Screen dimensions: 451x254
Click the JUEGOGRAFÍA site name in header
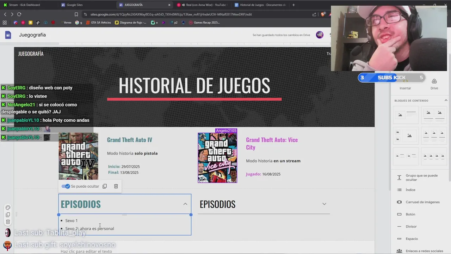point(31,54)
